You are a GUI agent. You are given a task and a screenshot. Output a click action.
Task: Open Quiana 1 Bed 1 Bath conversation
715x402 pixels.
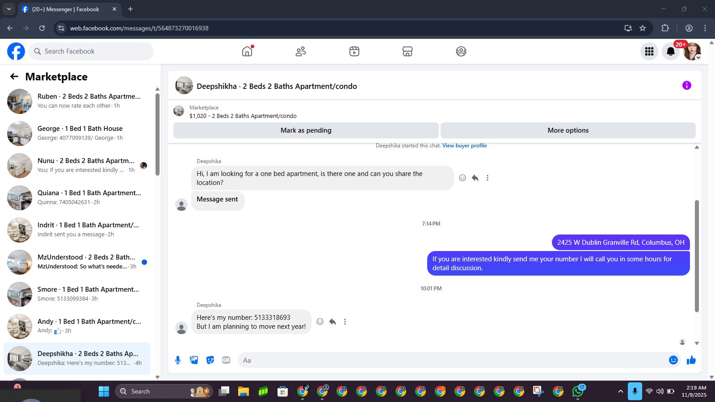pyautogui.click(x=77, y=198)
